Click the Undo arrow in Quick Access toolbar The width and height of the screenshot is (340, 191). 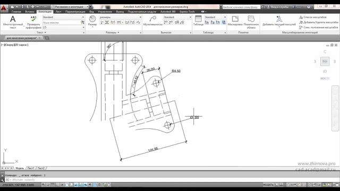(38, 7)
